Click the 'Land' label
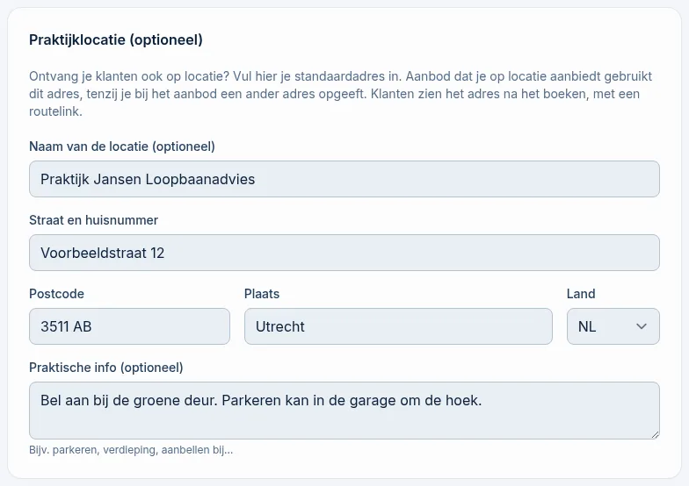689x486 pixels. pyautogui.click(x=580, y=294)
